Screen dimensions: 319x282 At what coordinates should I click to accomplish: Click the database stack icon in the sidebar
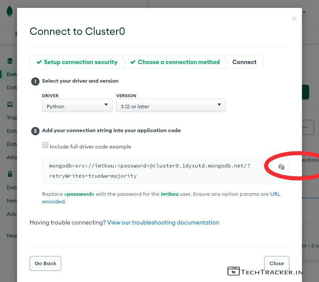click(10, 61)
